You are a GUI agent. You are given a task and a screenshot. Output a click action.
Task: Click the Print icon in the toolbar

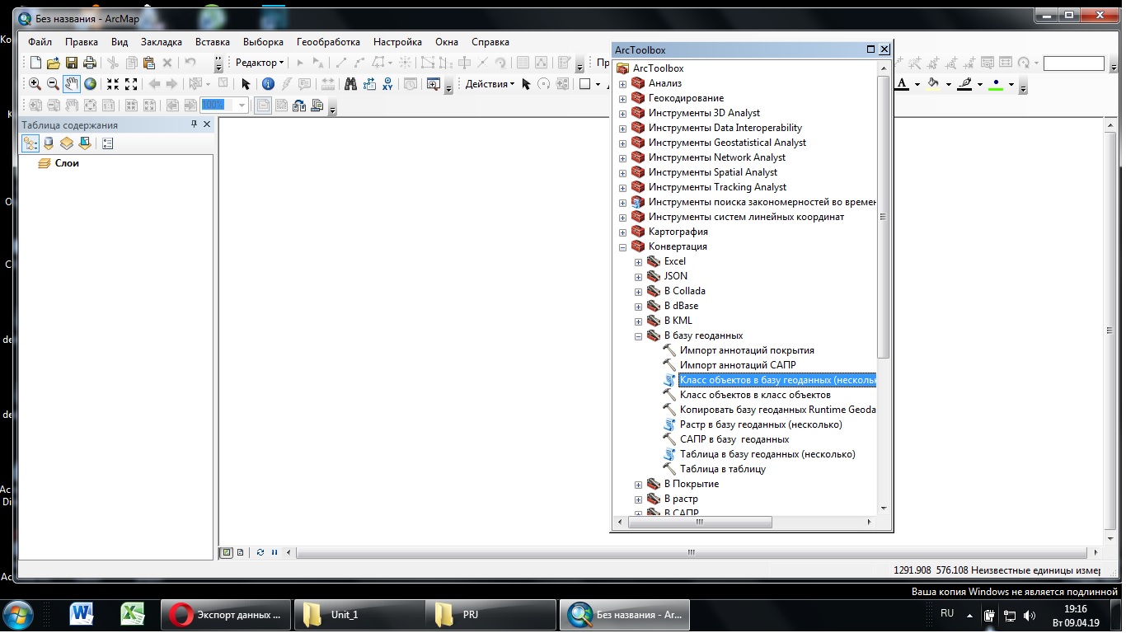(x=90, y=63)
